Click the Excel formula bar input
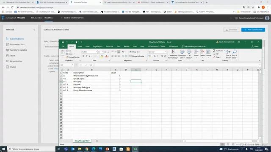Image resolution: width=271 pixels, height=152 pixels. pos(176,65)
